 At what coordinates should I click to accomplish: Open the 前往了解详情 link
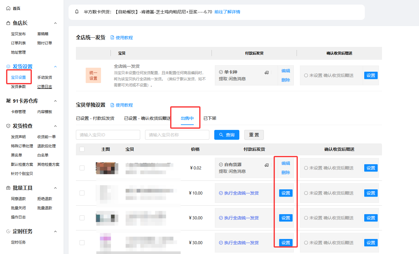click(x=228, y=12)
